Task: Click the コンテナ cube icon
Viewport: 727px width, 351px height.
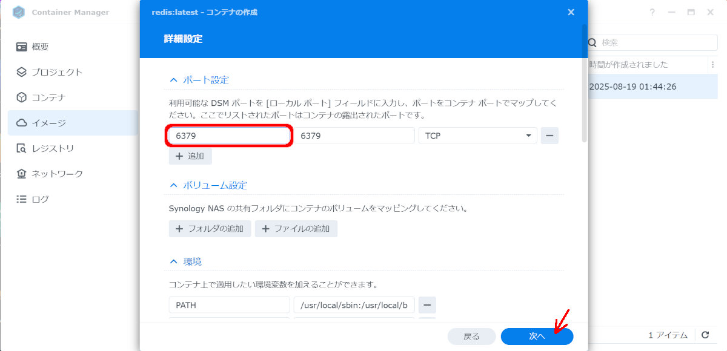Action: [x=22, y=97]
